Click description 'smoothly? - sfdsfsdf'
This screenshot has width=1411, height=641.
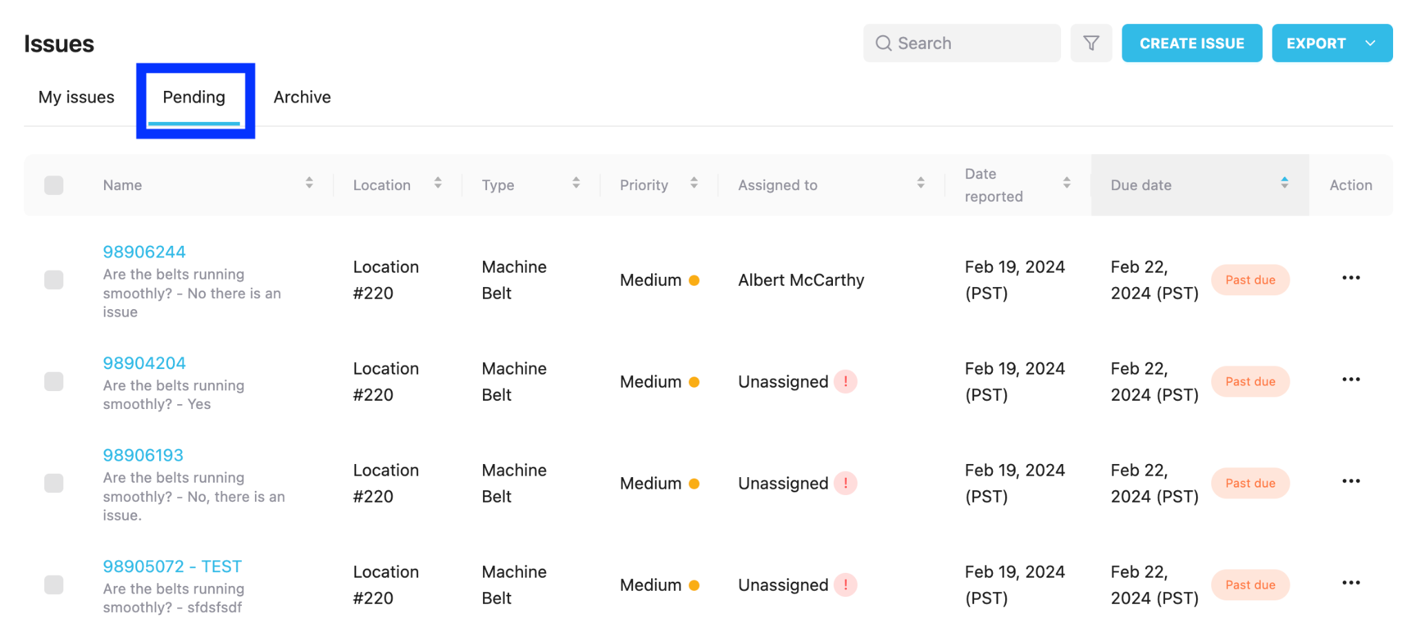click(x=172, y=607)
